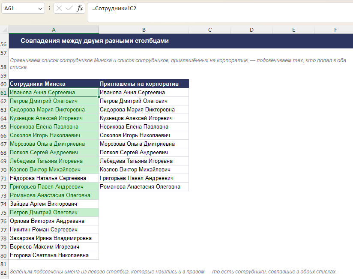Select the 'Борисов Максим Игоревич' cell
The image size is (353, 279).
pos(54,247)
